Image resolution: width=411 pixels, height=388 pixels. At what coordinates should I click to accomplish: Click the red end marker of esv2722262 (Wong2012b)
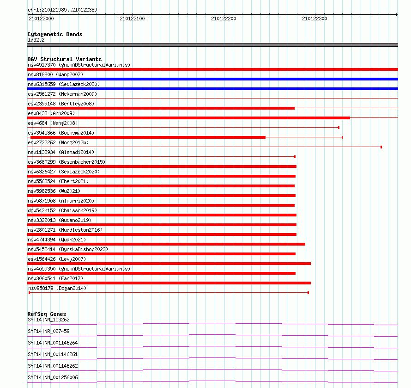pyautogui.click(x=381, y=147)
